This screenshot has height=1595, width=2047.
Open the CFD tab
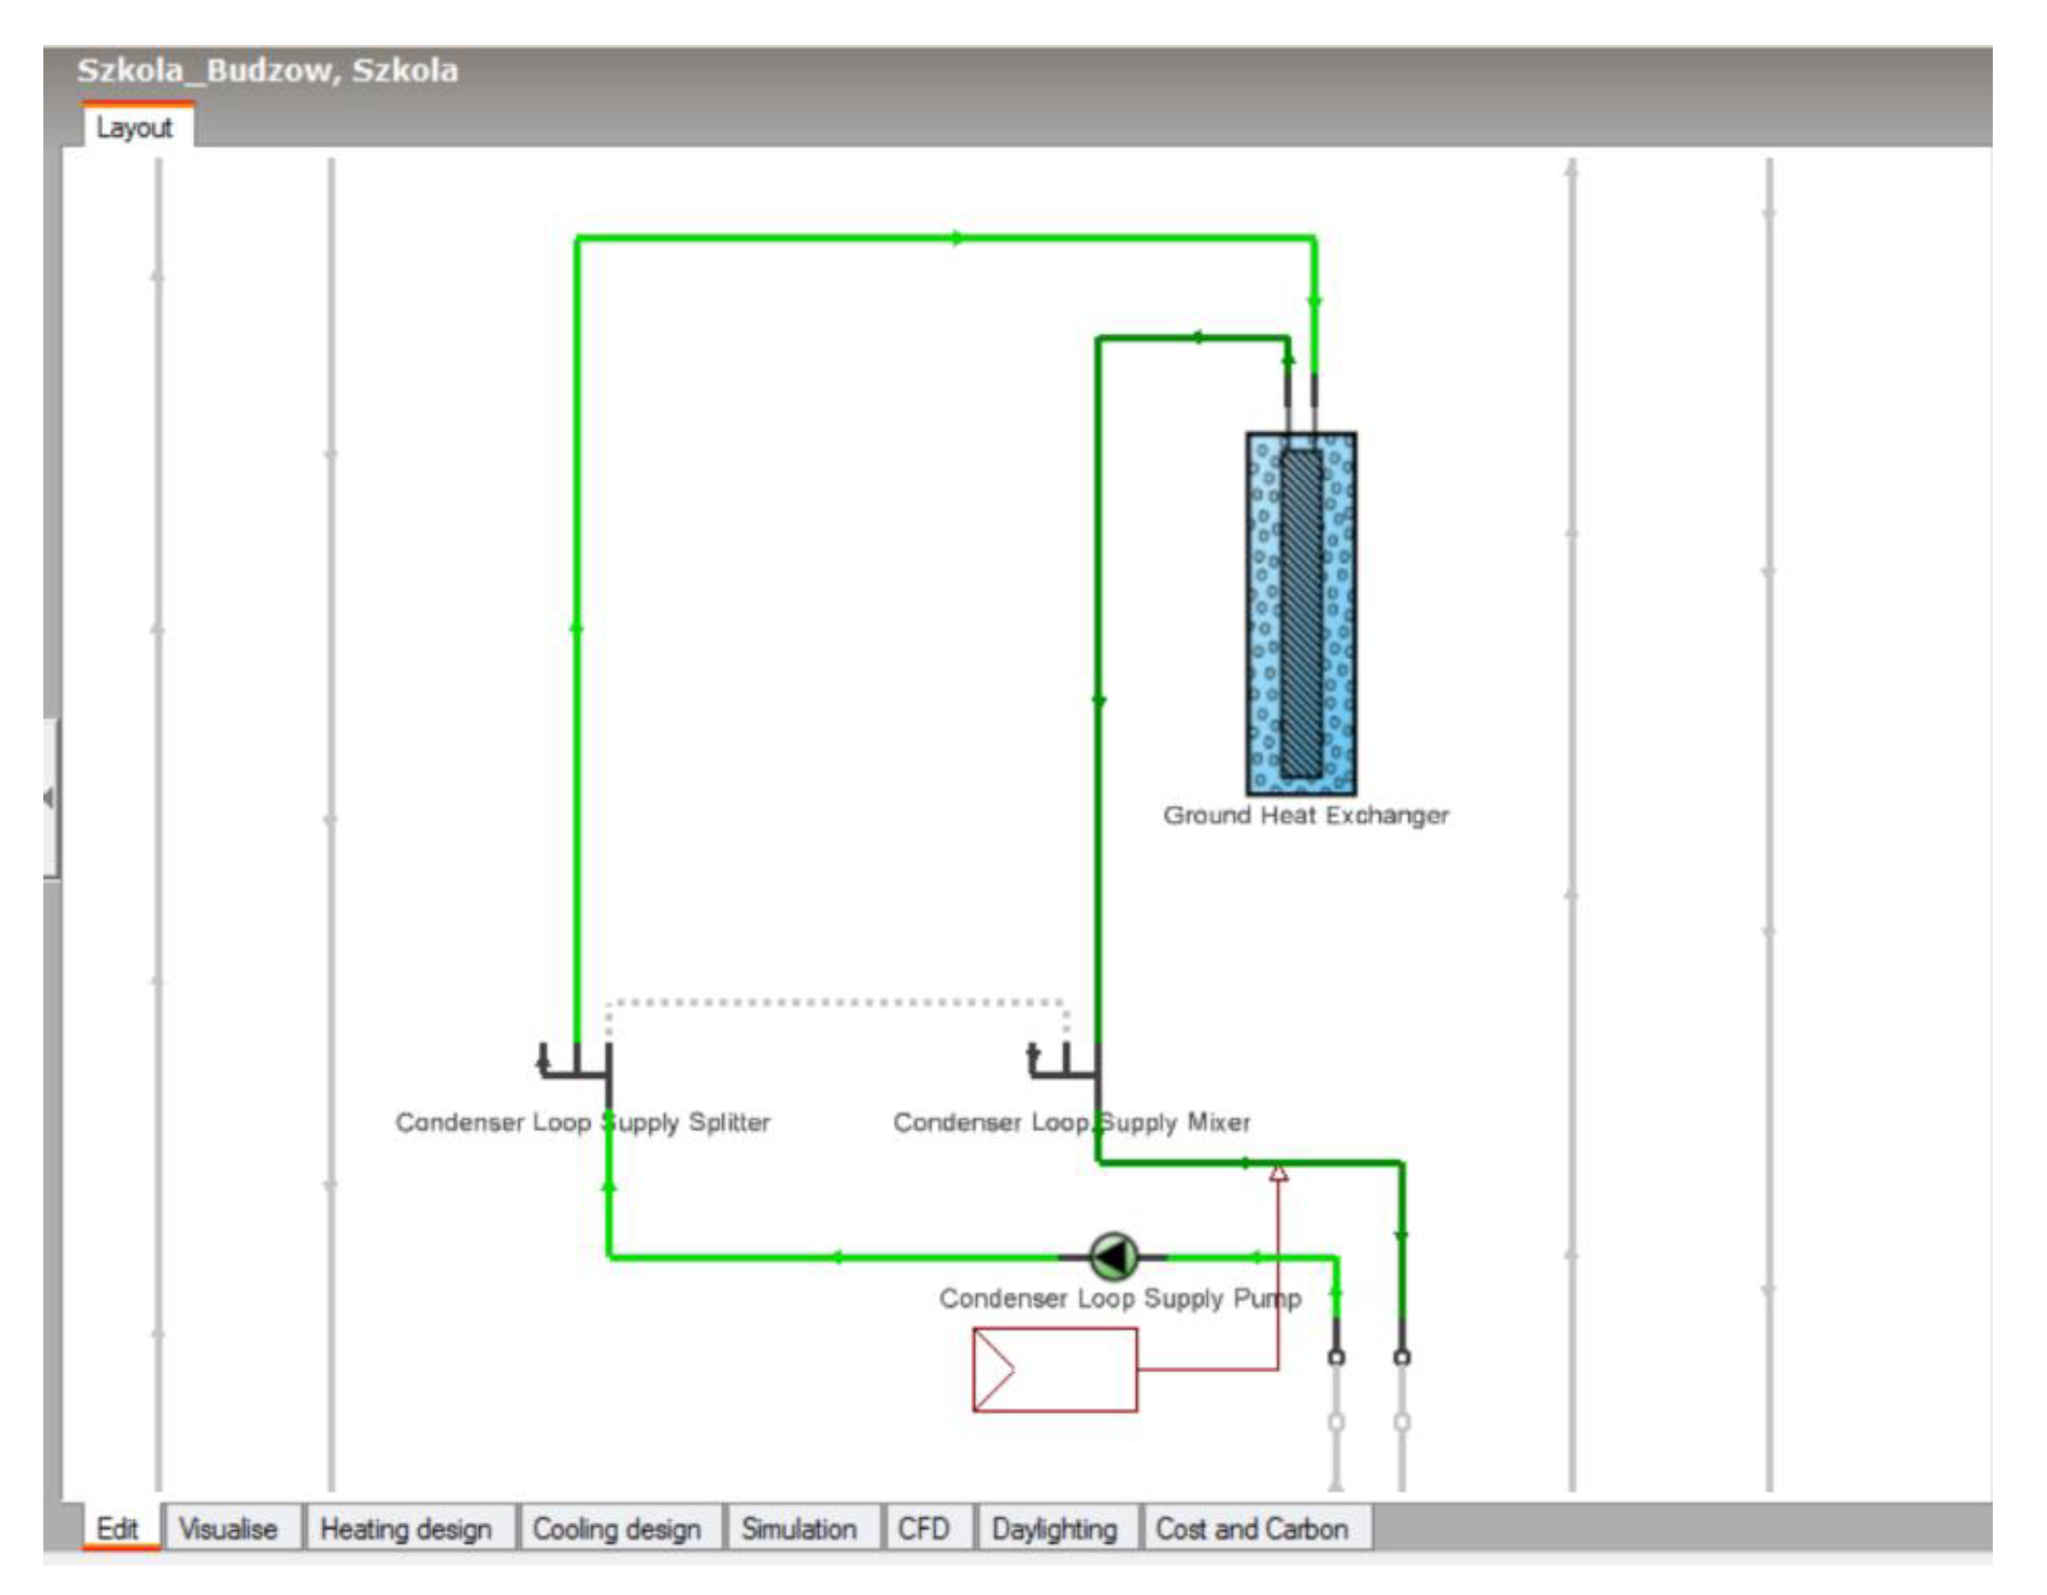(923, 1528)
